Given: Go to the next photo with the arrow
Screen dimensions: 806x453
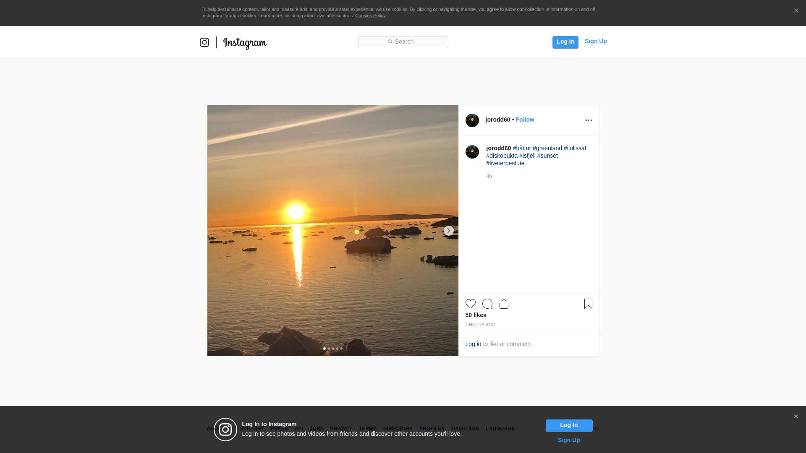Looking at the screenshot, I should pos(448,231).
